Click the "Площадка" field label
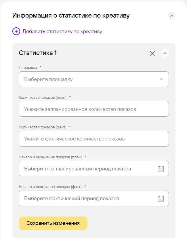Viewport: 187px width, 243px height. click(28, 68)
